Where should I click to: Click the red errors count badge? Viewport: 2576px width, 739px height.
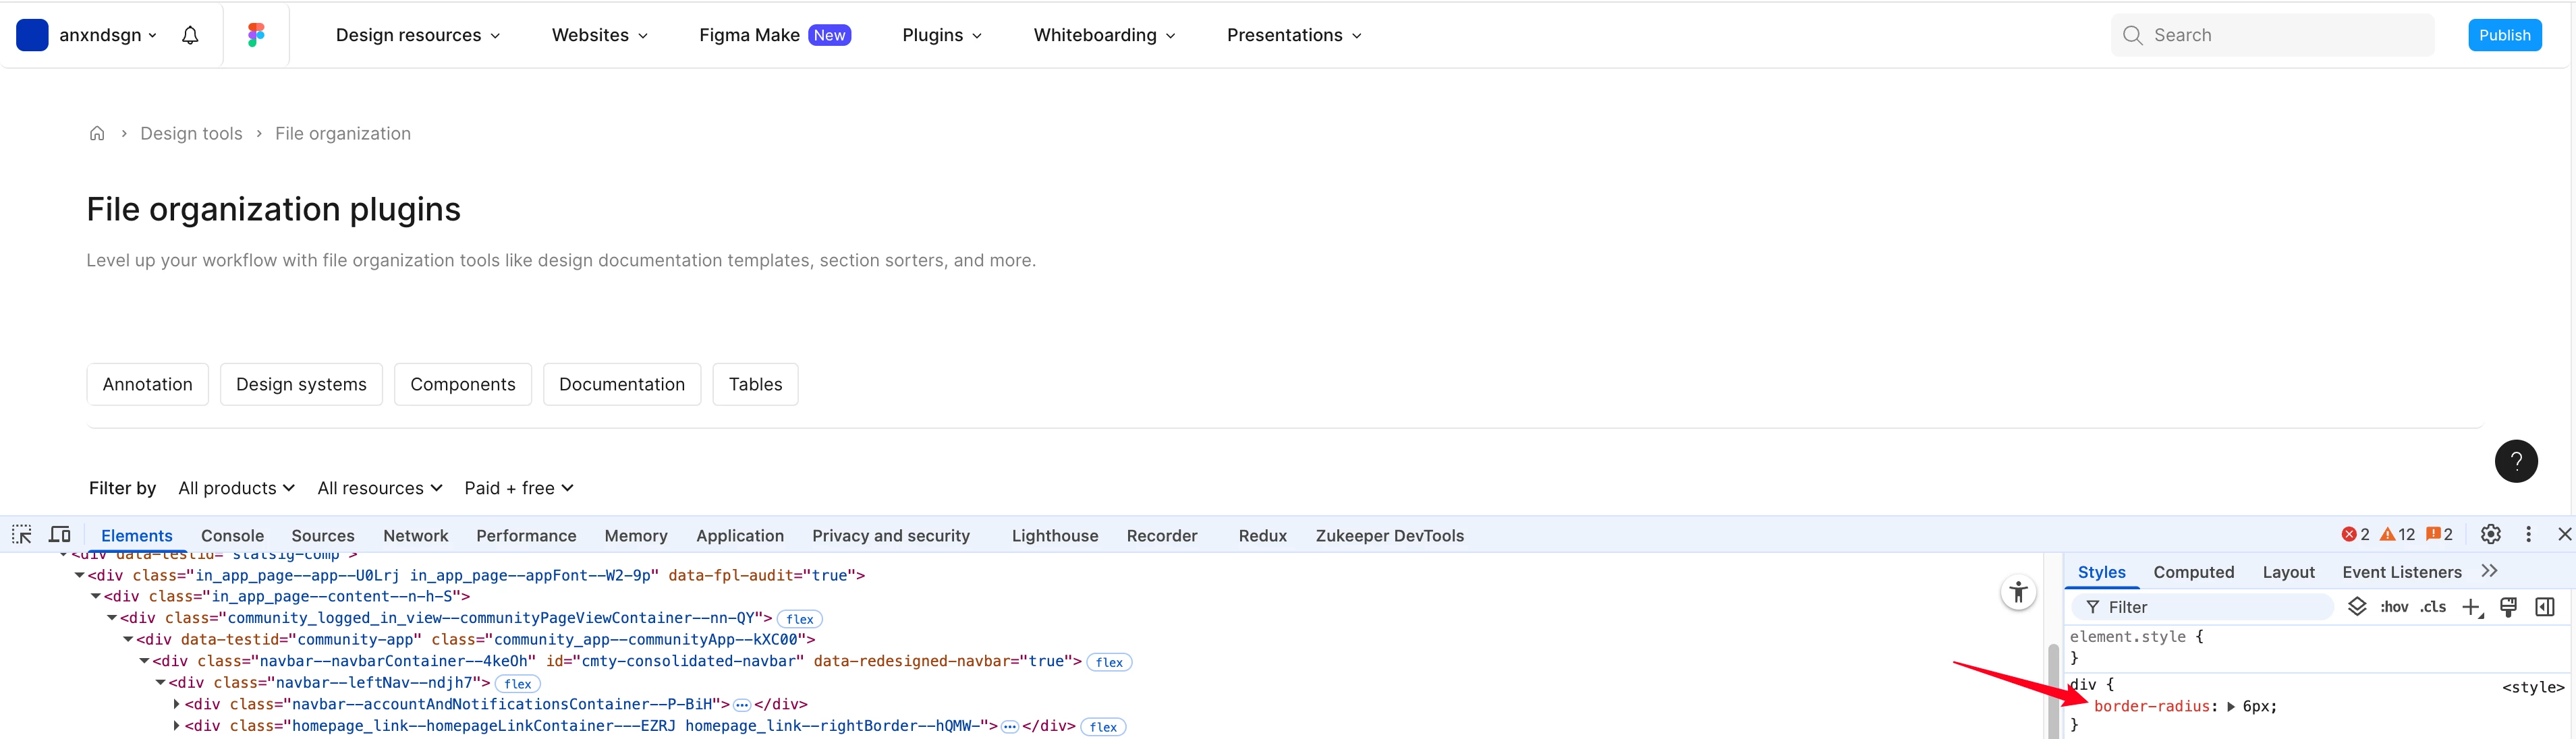pyautogui.click(x=2355, y=534)
